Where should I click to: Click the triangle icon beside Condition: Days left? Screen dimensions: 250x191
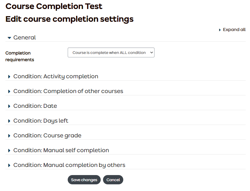(9, 121)
